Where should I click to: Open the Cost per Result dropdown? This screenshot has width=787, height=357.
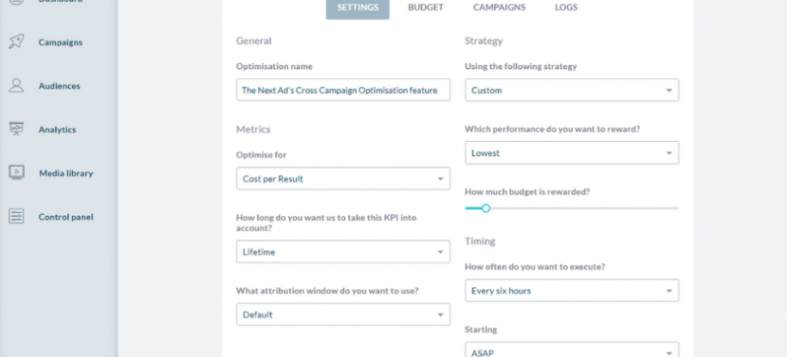(x=343, y=178)
